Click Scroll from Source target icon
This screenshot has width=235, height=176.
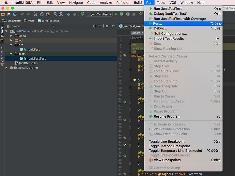[95, 26]
